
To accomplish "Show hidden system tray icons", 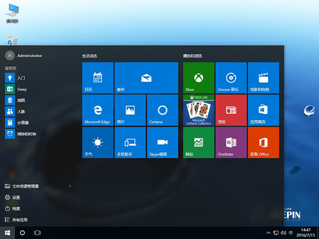I will click(x=268, y=233).
